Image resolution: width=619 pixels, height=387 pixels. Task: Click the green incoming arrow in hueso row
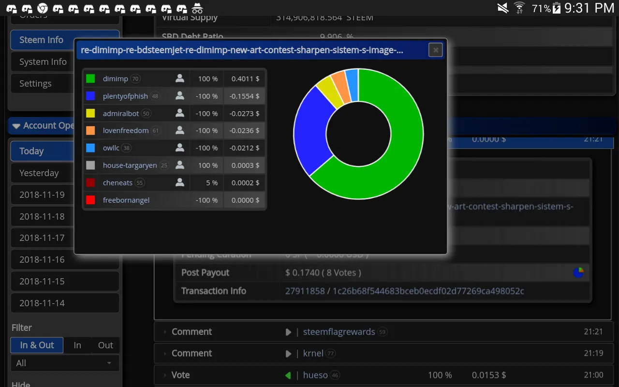click(288, 375)
